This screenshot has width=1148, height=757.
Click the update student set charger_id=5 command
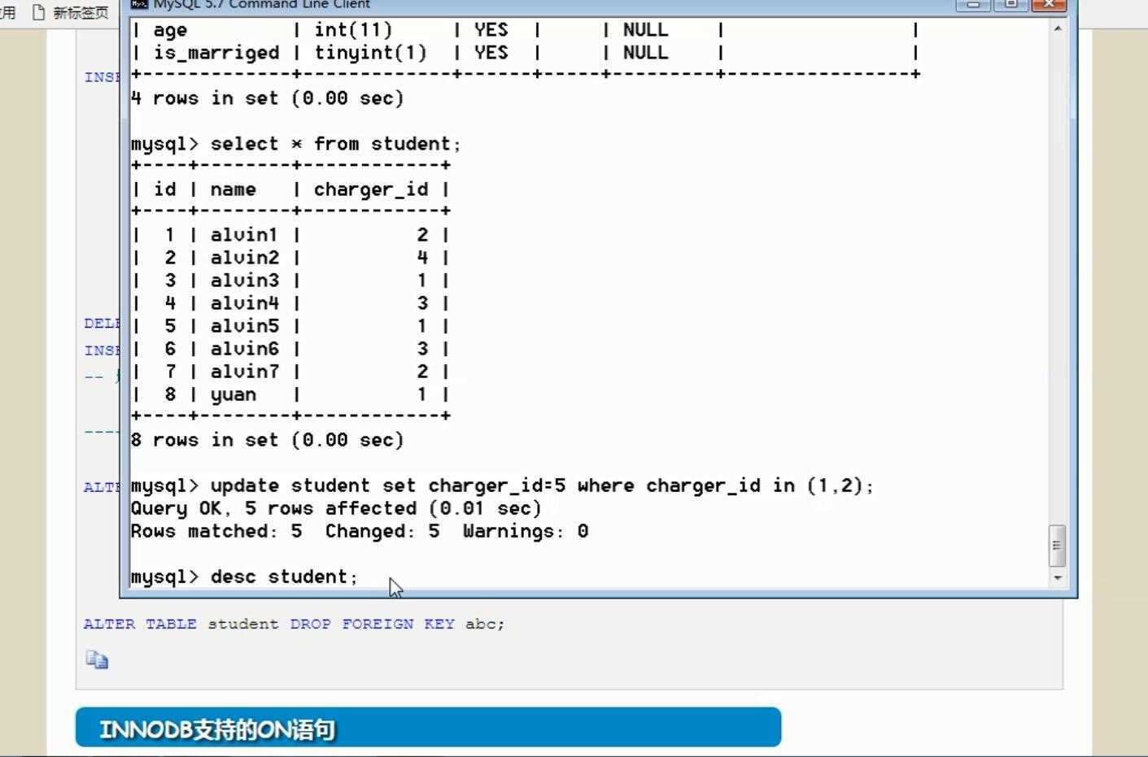(542, 485)
